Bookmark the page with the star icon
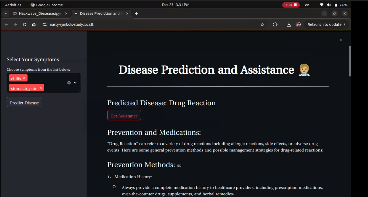Viewport: 368px width, 197px height. pos(262,24)
